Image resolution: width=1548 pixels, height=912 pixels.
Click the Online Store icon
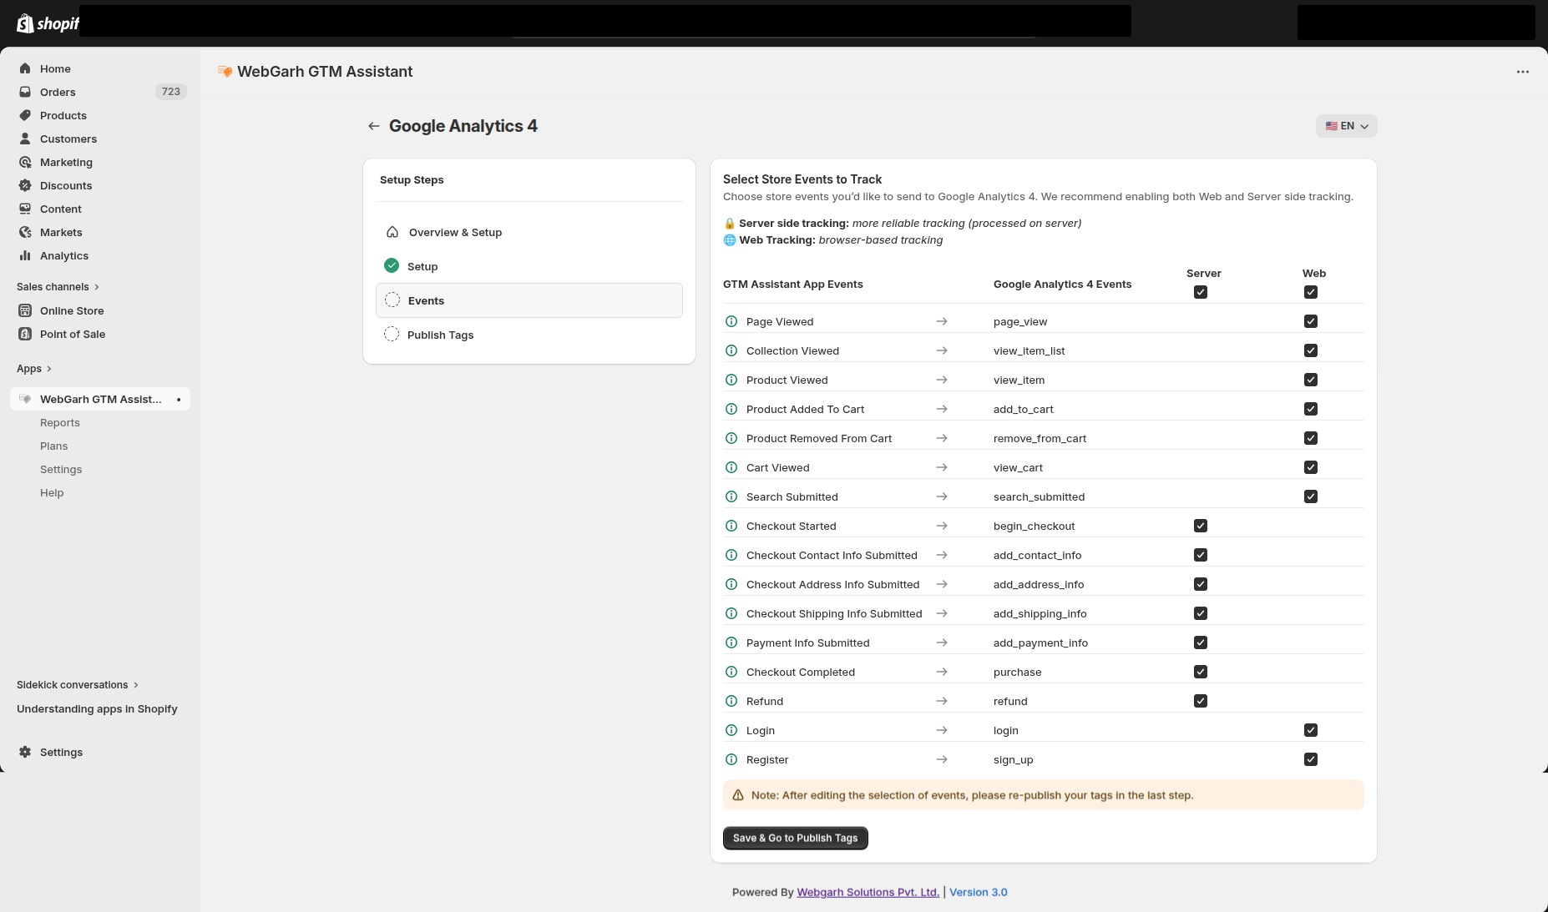coord(25,310)
